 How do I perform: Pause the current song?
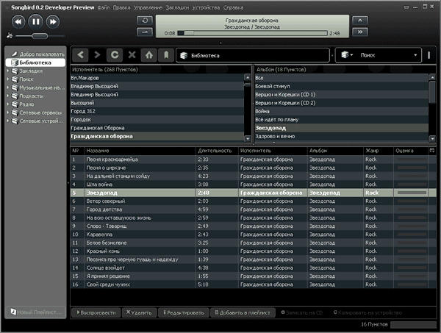click(35, 21)
